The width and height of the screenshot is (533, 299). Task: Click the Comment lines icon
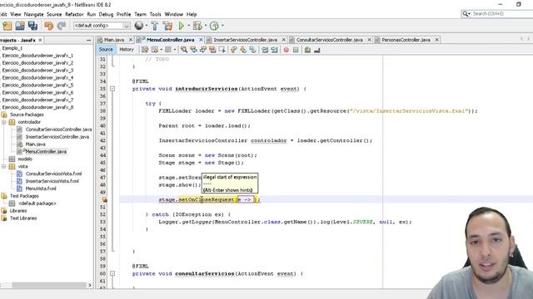[307, 50]
